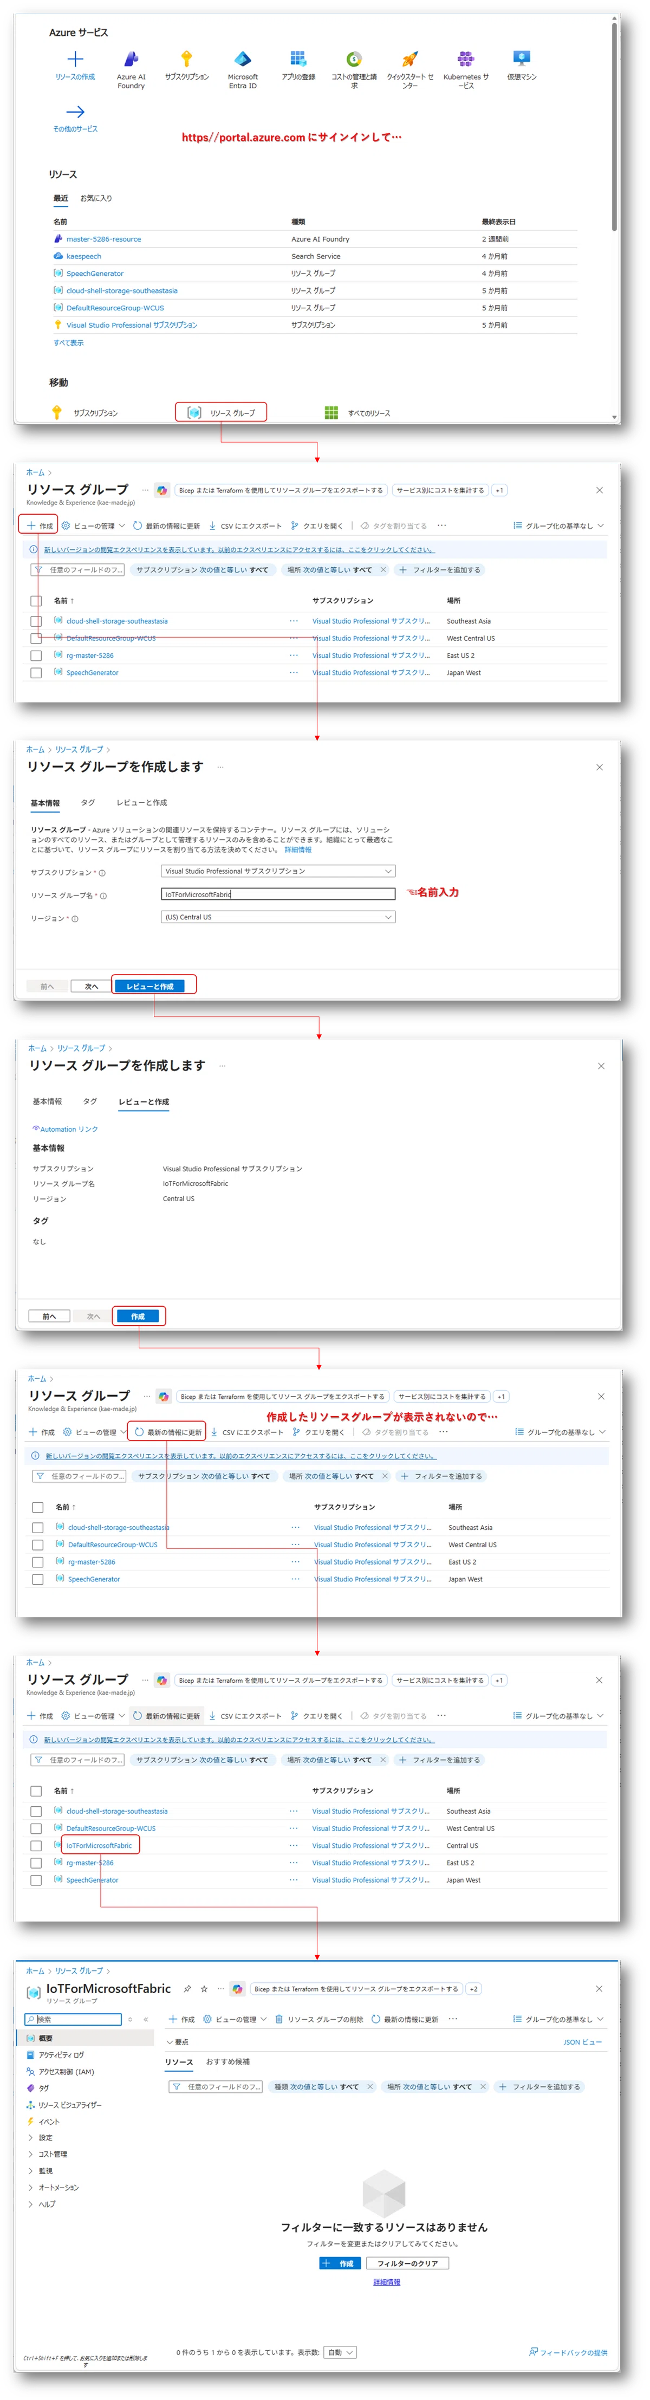The height and width of the screenshot is (2400, 650).
Task: Open 表示数 自動 dropdown
Action: tap(340, 2352)
